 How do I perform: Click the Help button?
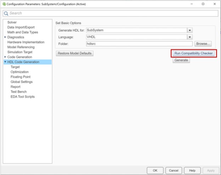point(192,170)
